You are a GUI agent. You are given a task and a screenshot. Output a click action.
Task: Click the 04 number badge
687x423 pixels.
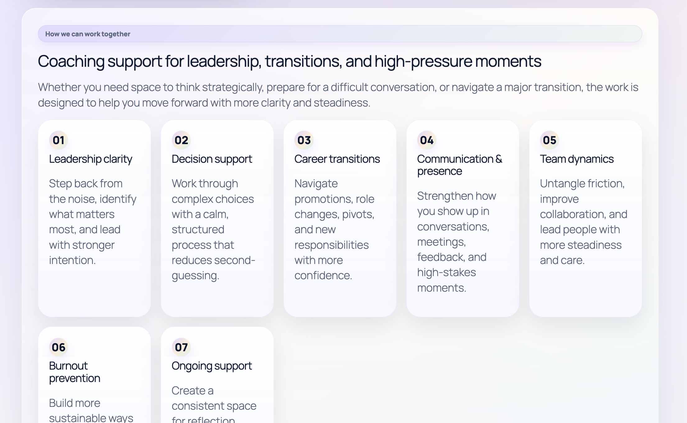tap(427, 140)
